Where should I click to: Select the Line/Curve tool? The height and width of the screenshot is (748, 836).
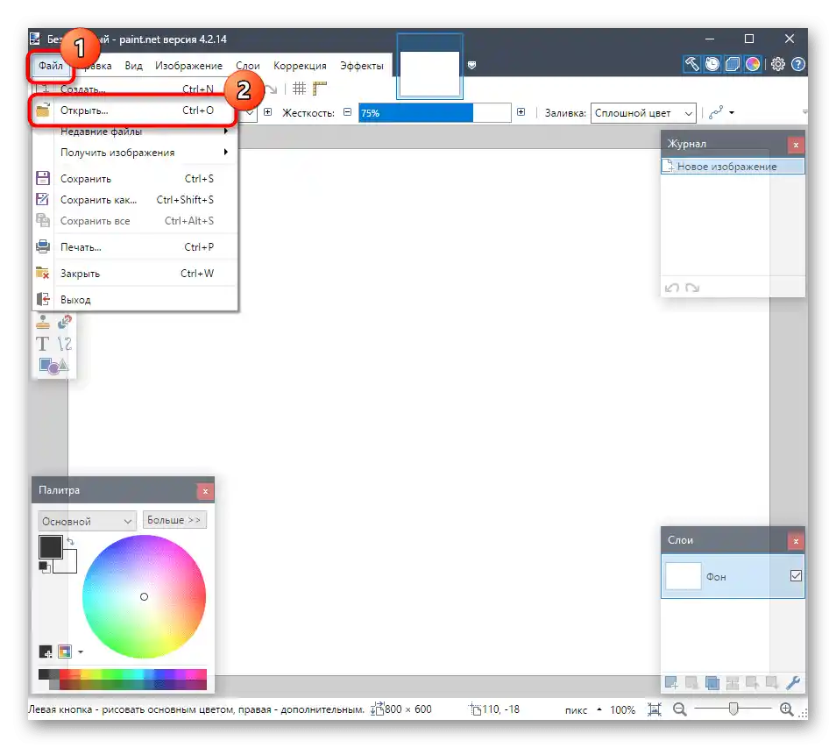coord(64,344)
